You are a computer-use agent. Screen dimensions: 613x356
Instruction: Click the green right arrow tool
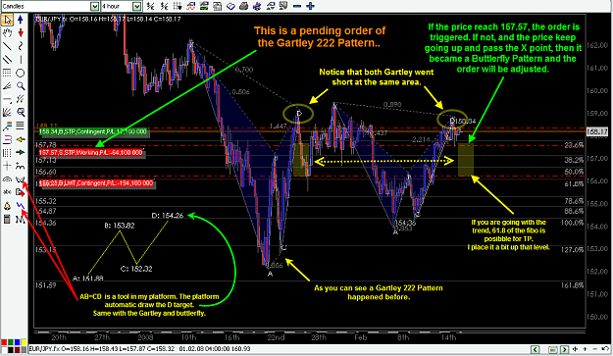(x=21, y=152)
